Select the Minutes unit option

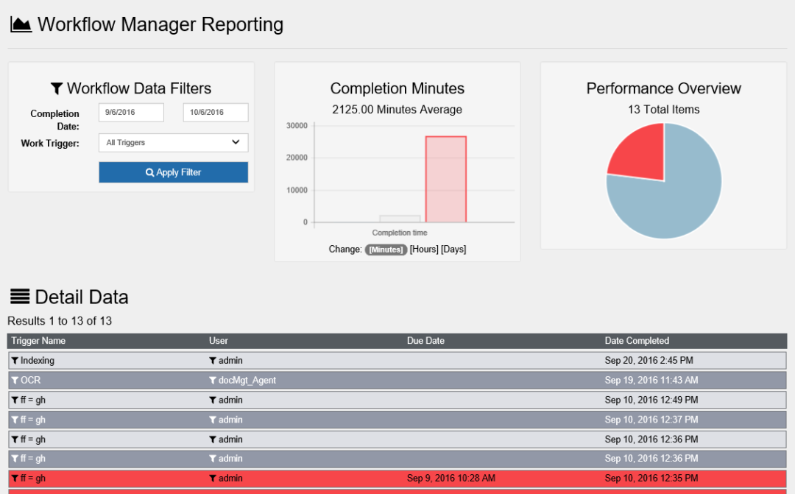click(386, 249)
